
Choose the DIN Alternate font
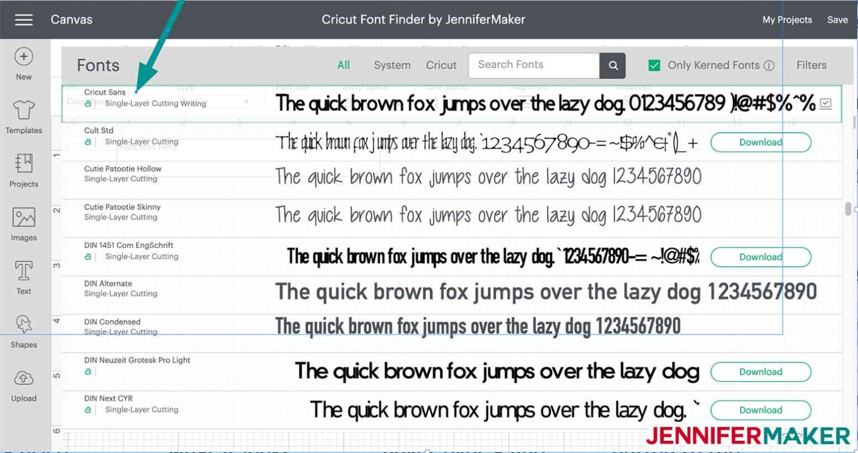[108, 283]
